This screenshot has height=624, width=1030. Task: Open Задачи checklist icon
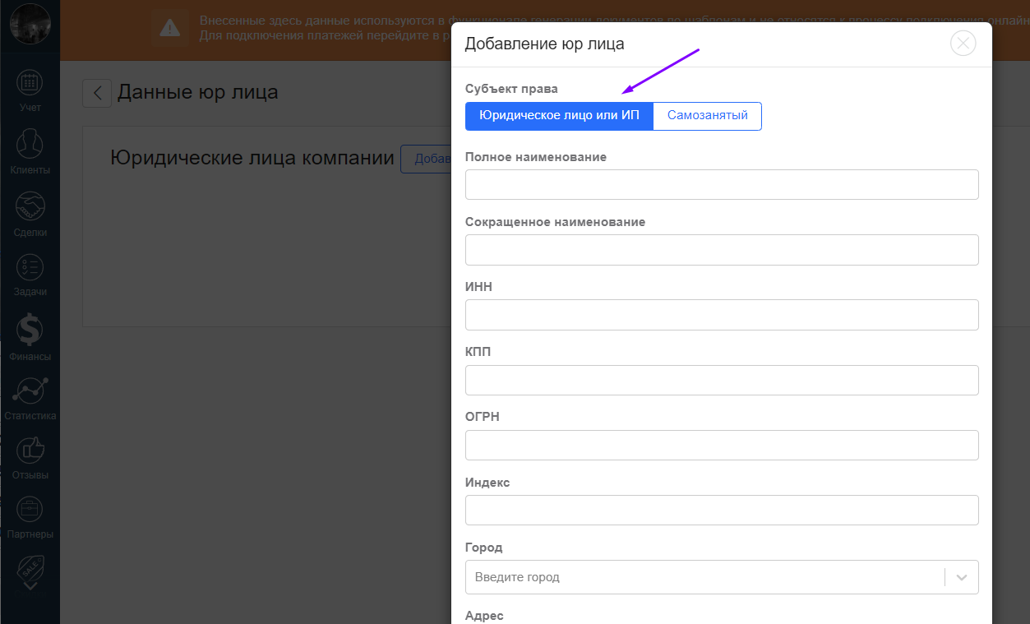tap(30, 267)
